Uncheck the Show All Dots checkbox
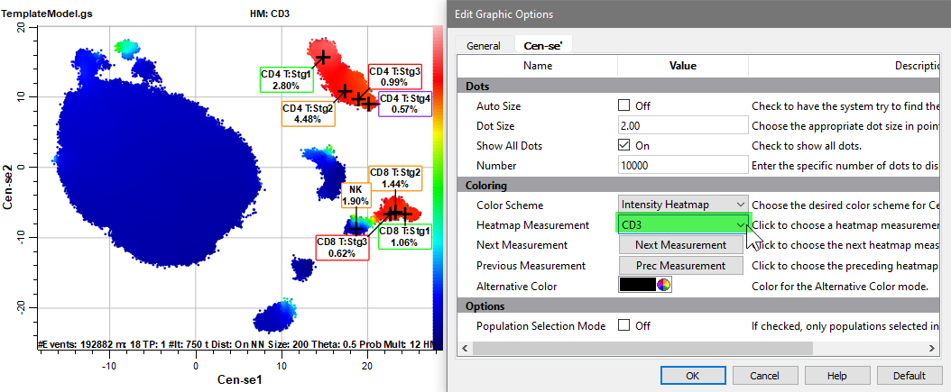 pyautogui.click(x=624, y=145)
